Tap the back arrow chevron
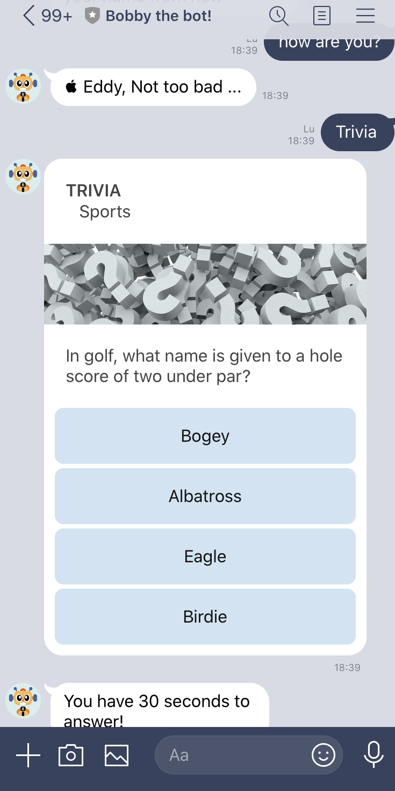This screenshot has height=791, width=395. point(29,16)
